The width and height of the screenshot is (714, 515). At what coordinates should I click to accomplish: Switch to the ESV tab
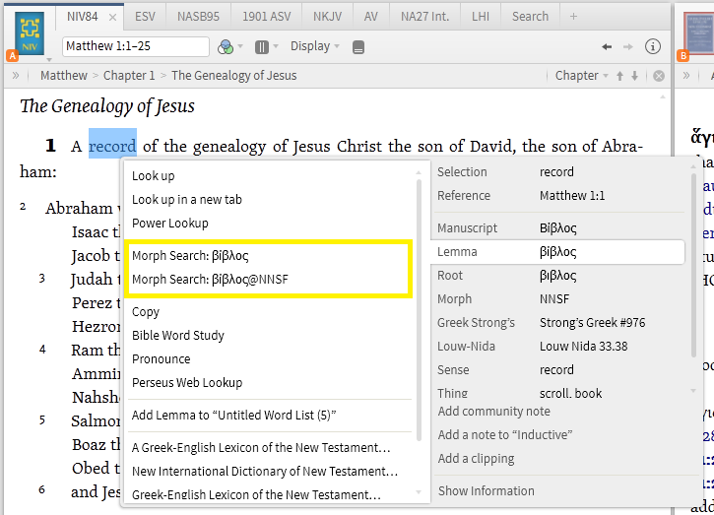144,17
